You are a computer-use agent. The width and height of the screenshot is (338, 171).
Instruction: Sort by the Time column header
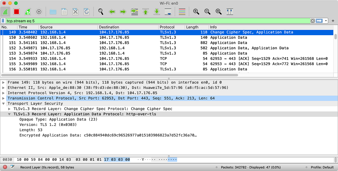(x=28, y=27)
